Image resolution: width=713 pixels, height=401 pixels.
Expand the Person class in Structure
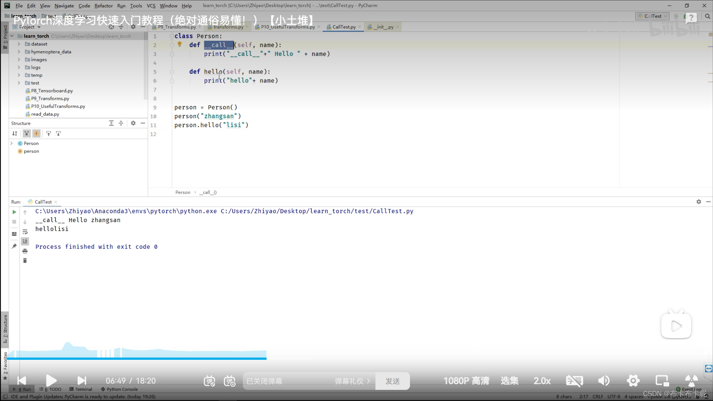pyautogui.click(x=12, y=143)
